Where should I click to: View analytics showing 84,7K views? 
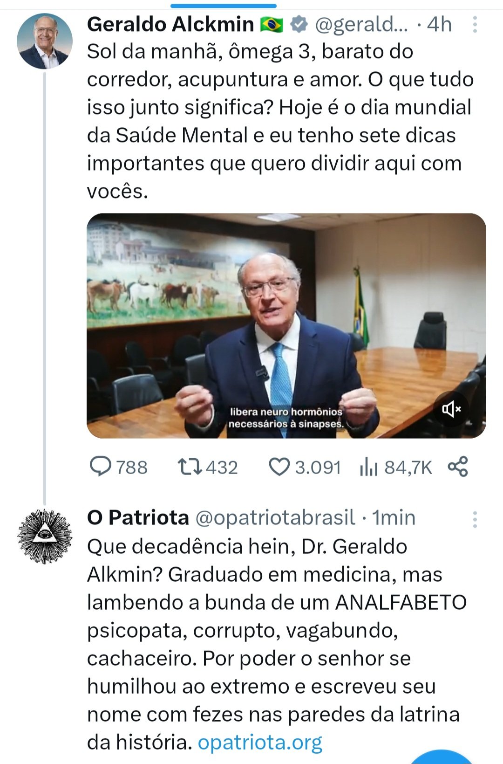point(368,467)
